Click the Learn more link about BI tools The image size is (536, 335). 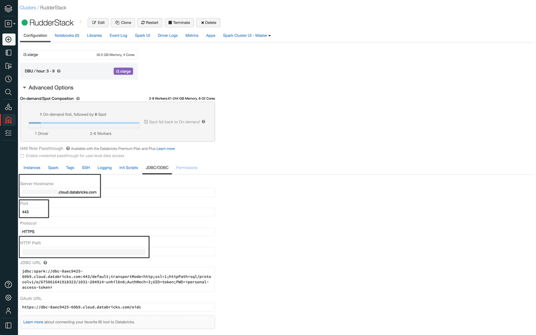tap(33, 322)
